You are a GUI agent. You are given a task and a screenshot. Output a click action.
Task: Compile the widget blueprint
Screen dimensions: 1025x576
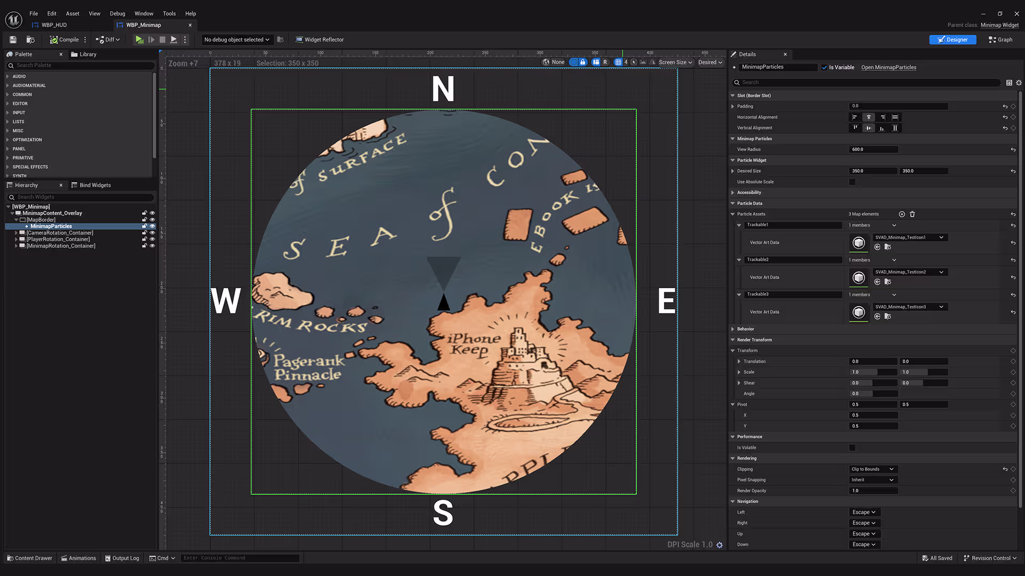click(64, 39)
